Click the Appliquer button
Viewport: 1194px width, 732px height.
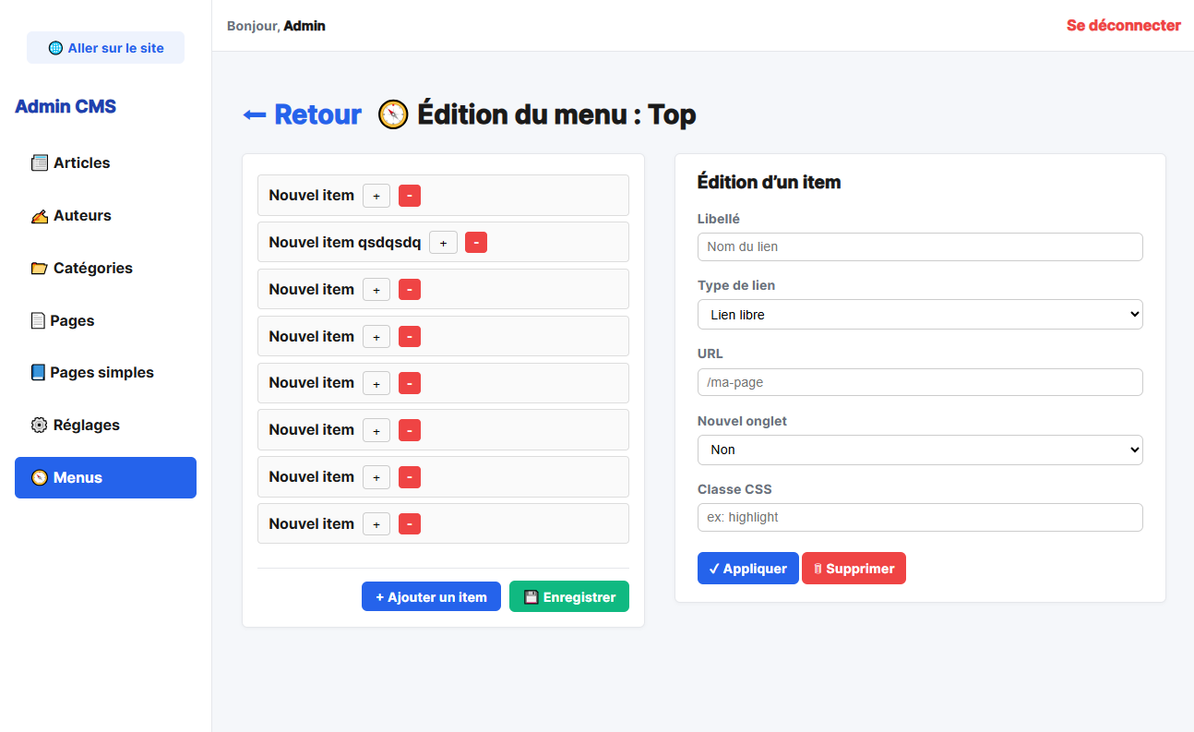pos(747,569)
